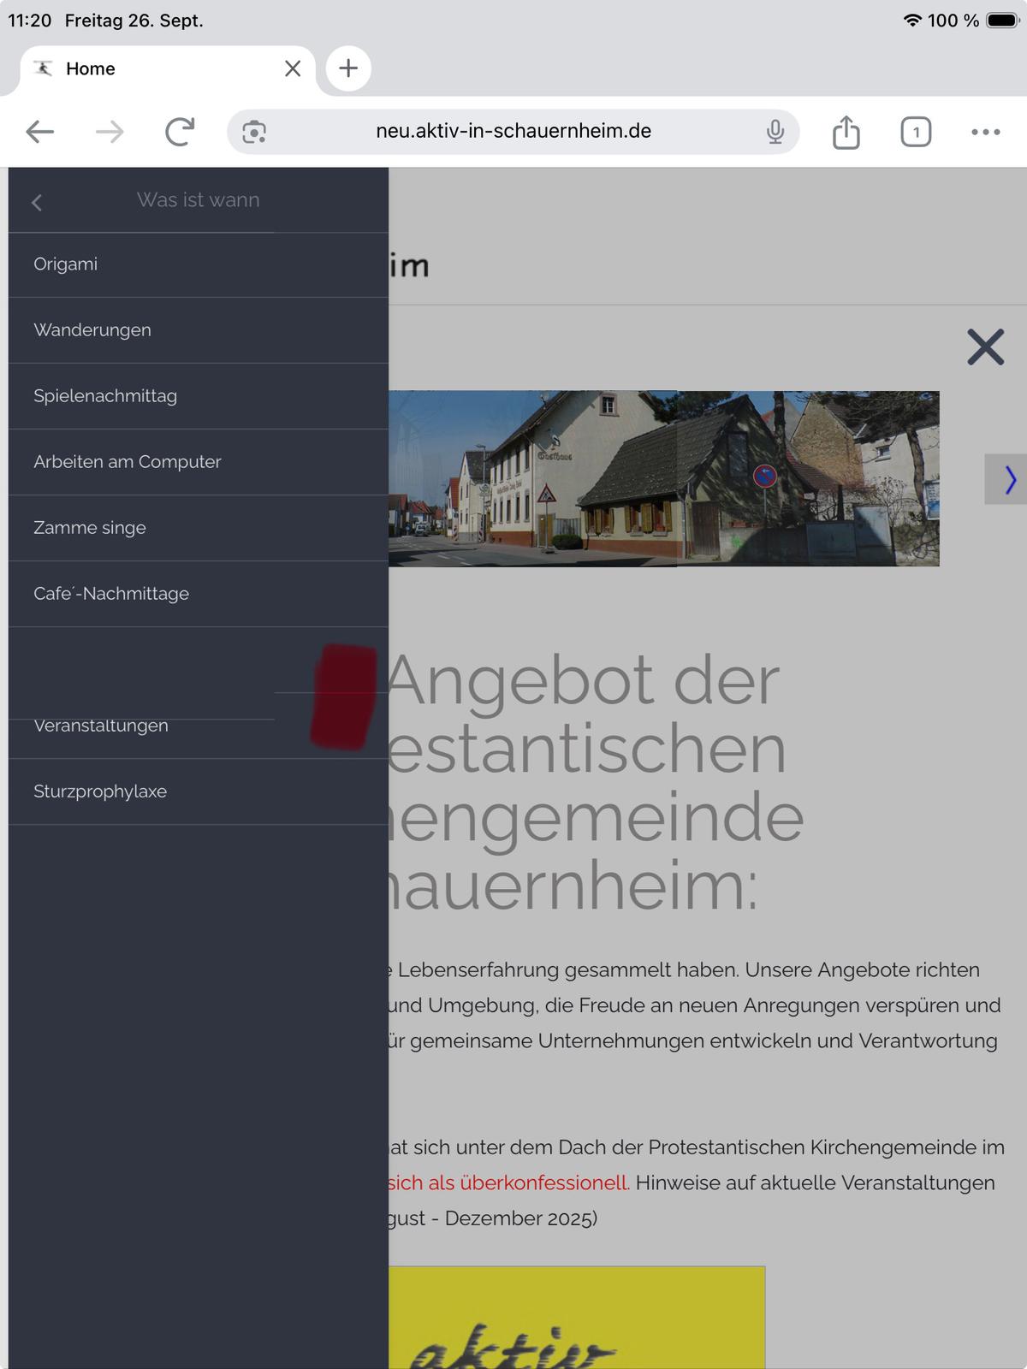The width and height of the screenshot is (1027, 1369).
Task: Open the Zamme singe page
Action: pos(90,528)
